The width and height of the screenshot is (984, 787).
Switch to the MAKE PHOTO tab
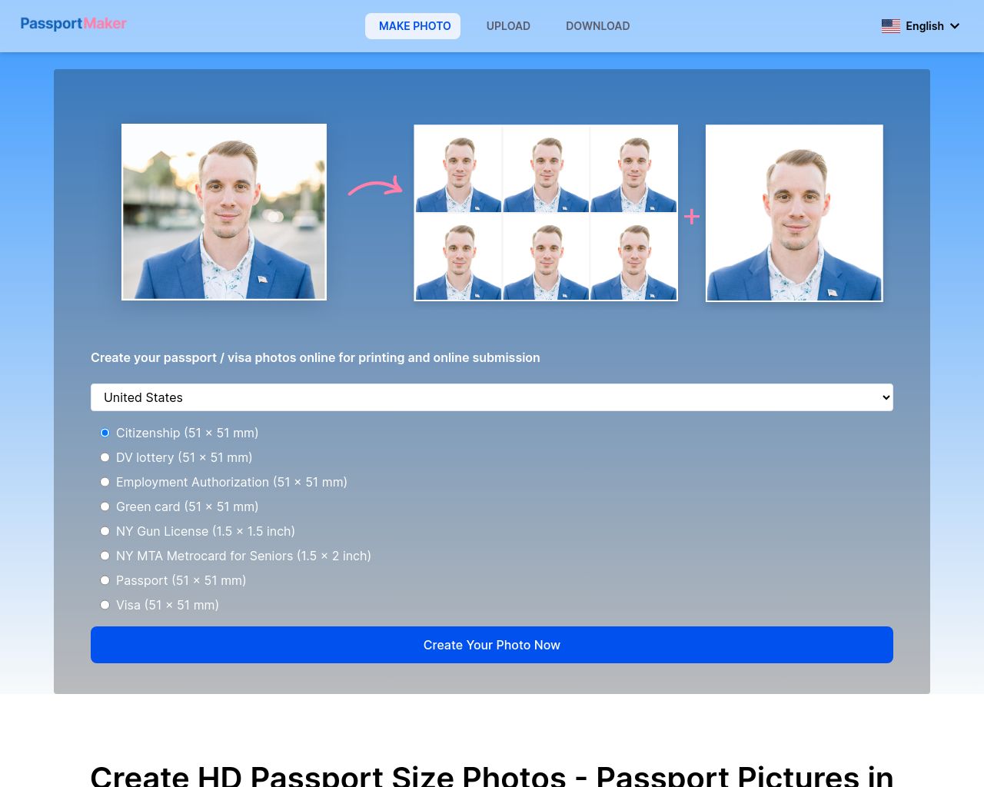pos(414,26)
